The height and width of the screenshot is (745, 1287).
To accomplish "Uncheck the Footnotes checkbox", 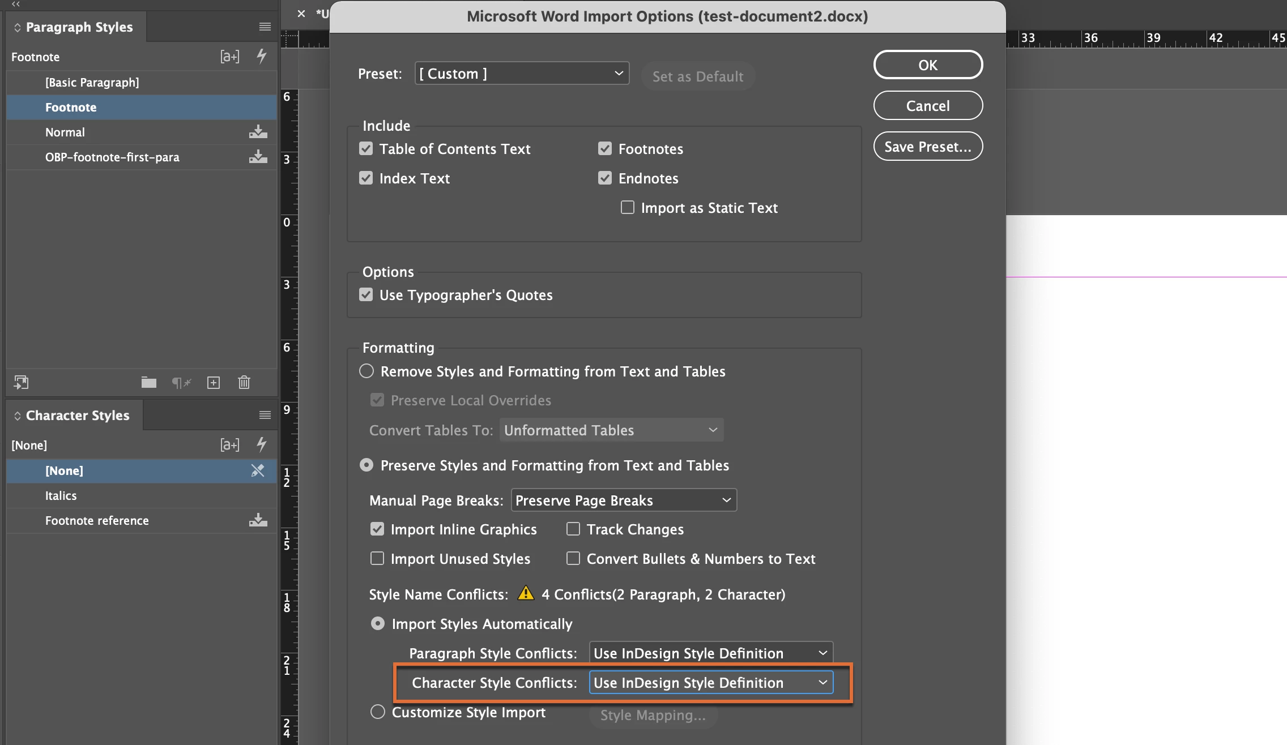I will 605,149.
